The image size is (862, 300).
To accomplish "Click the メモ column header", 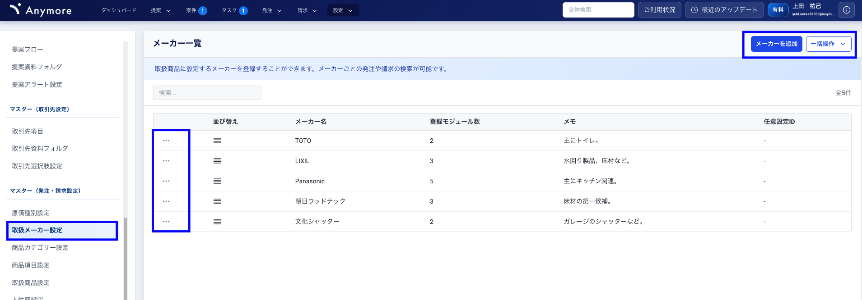I will click(569, 122).
